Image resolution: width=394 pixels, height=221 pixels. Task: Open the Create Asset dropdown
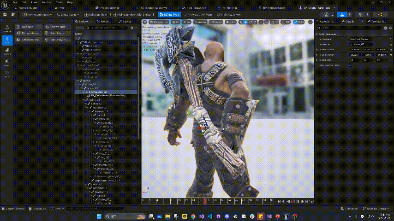67,15
